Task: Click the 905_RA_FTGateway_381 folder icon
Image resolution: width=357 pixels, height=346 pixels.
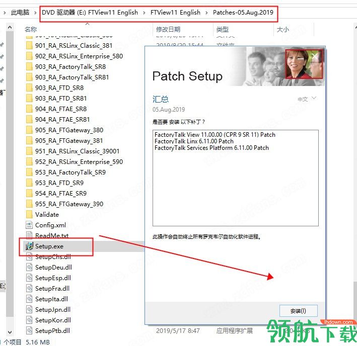Action: tap(29, 140)
